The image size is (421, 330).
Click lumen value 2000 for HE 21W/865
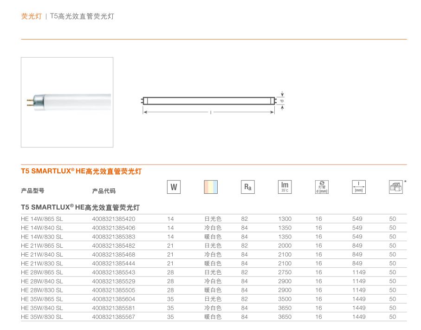(285, 245)
